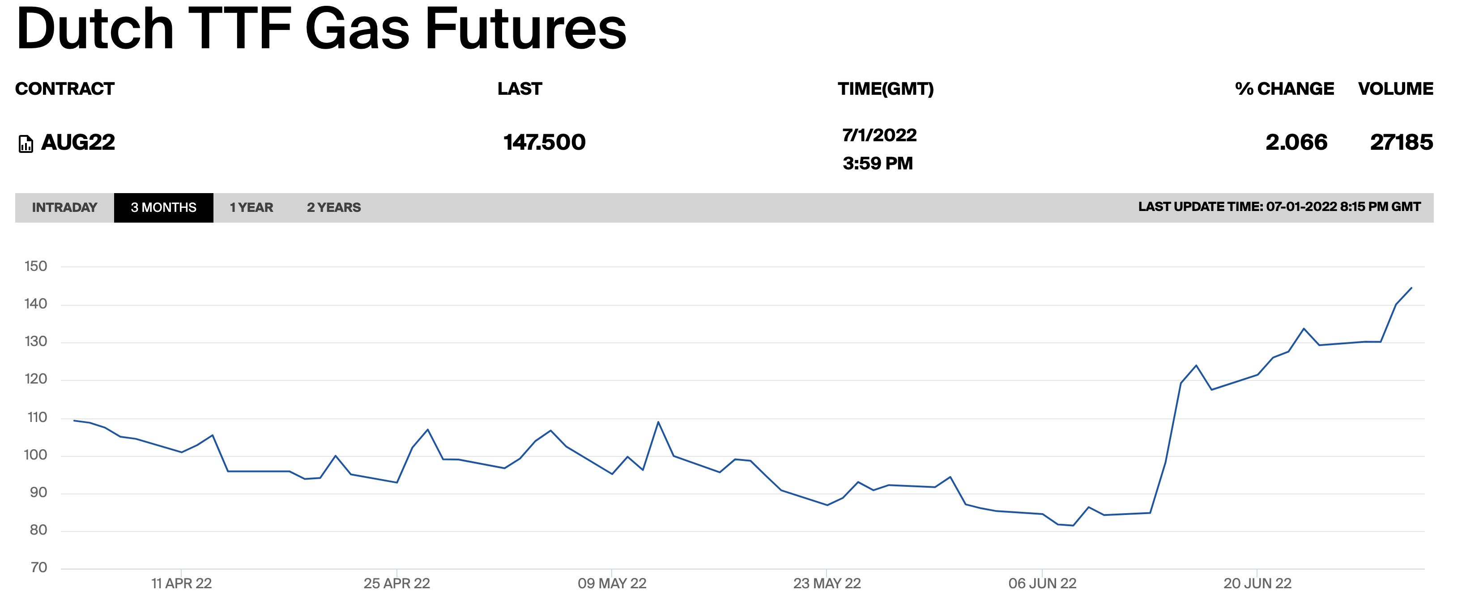1466x599 pixels.
Task: Click the AUG22 contract name
Action: (78, 142)
